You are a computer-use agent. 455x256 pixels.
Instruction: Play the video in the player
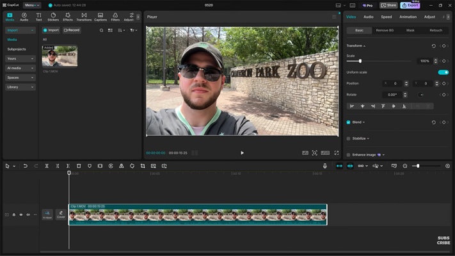tap(243, 153)
